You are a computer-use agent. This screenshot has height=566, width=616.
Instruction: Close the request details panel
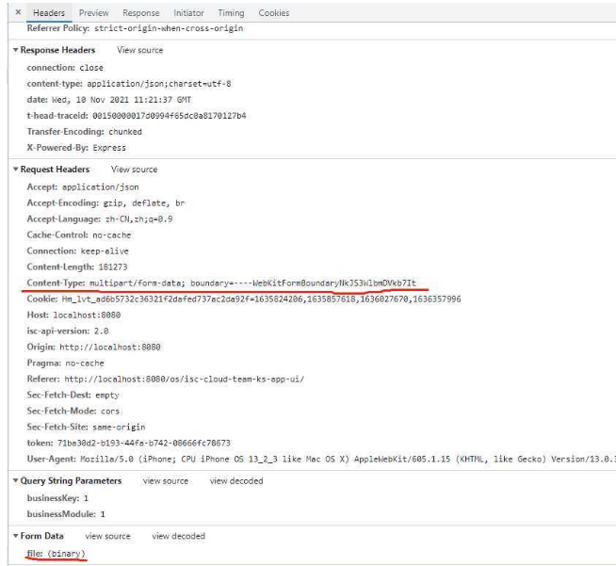(18, 12)
